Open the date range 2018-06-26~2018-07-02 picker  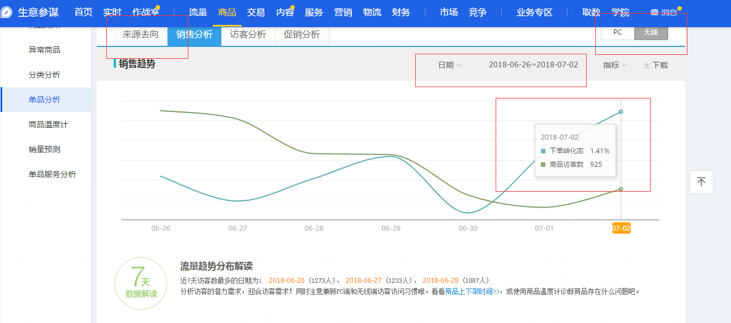click(x=533, y=64)
